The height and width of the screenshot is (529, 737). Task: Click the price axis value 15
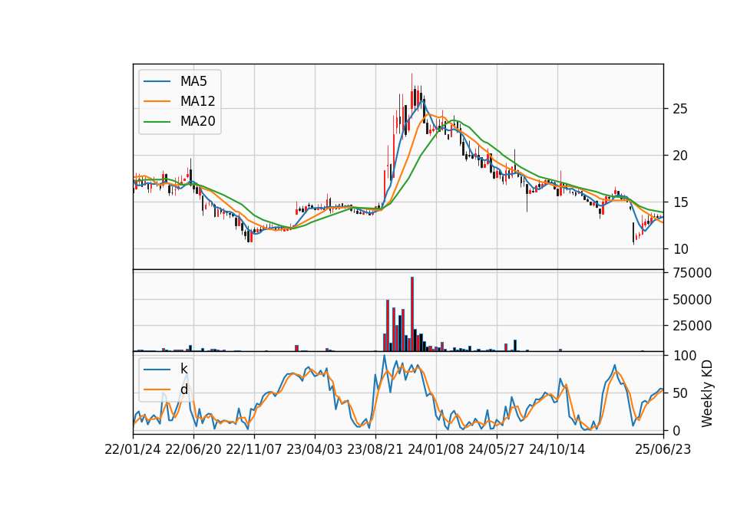[x=680, y=202]
